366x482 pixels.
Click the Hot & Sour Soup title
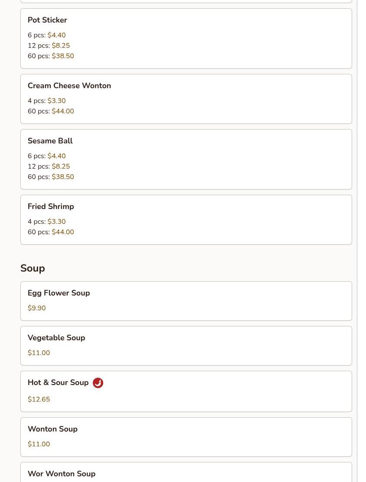58,382
